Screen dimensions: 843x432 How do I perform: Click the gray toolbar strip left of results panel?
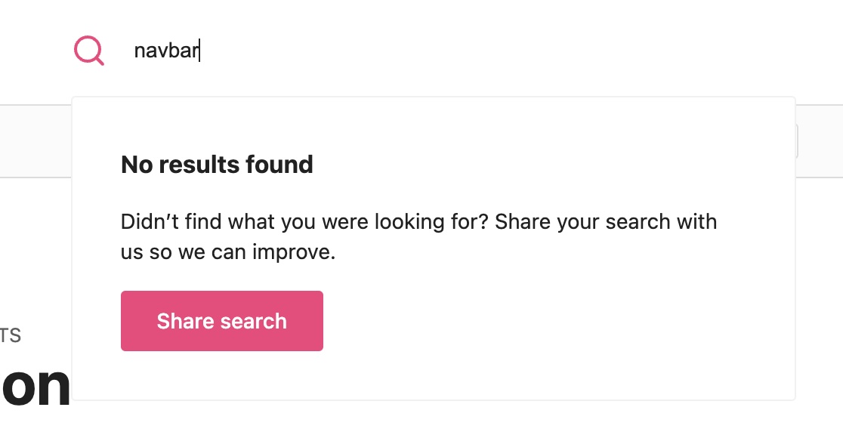(36, 140)
